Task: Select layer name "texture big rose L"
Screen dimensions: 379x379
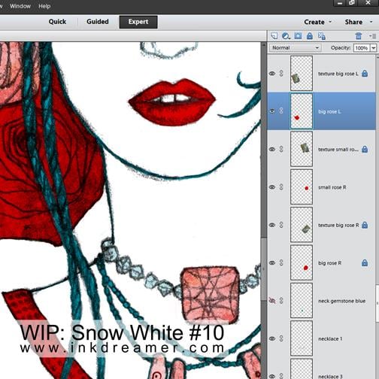Action: point(338,74)
